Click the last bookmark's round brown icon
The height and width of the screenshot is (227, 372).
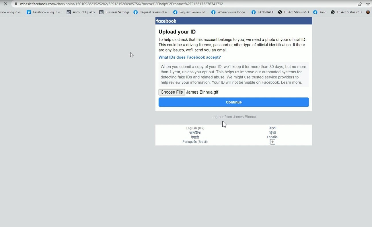pos(368,12)
